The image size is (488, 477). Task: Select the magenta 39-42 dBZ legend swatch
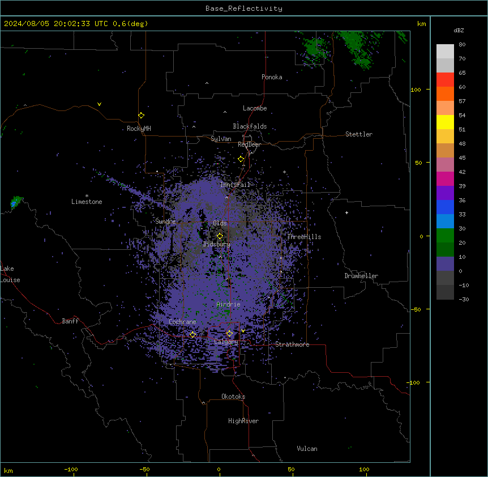pyautogui.click(x=445, y=178)
